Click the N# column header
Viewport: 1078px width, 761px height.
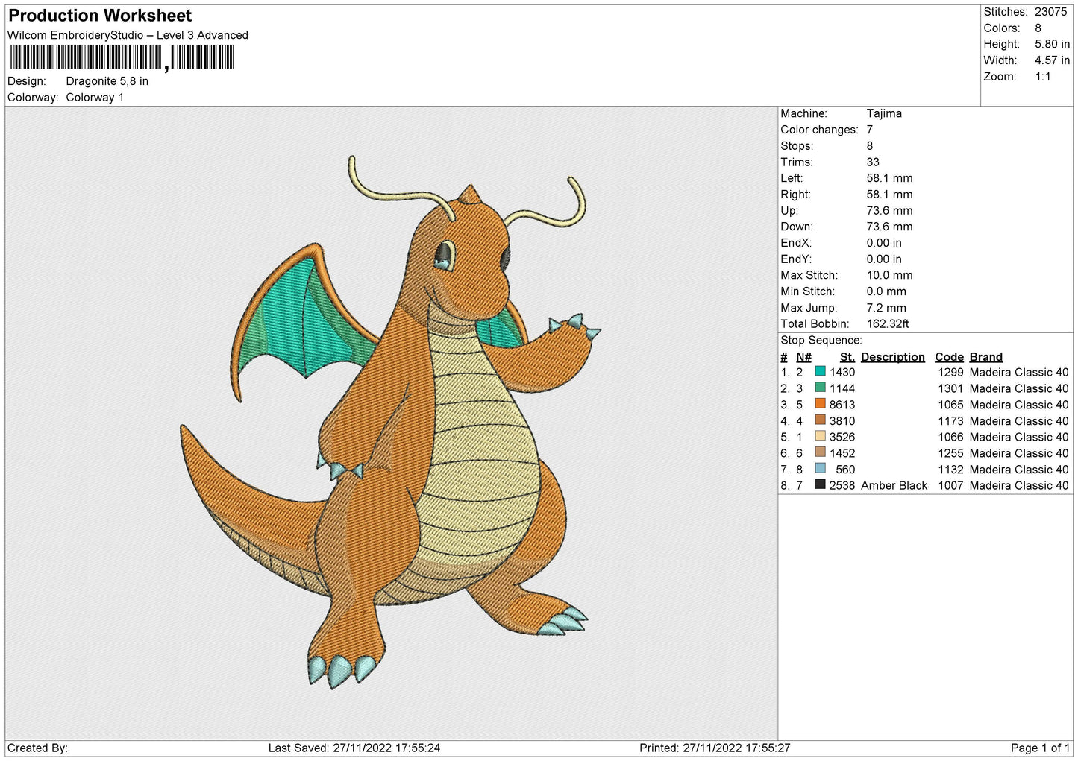click(x=803, y=357)
